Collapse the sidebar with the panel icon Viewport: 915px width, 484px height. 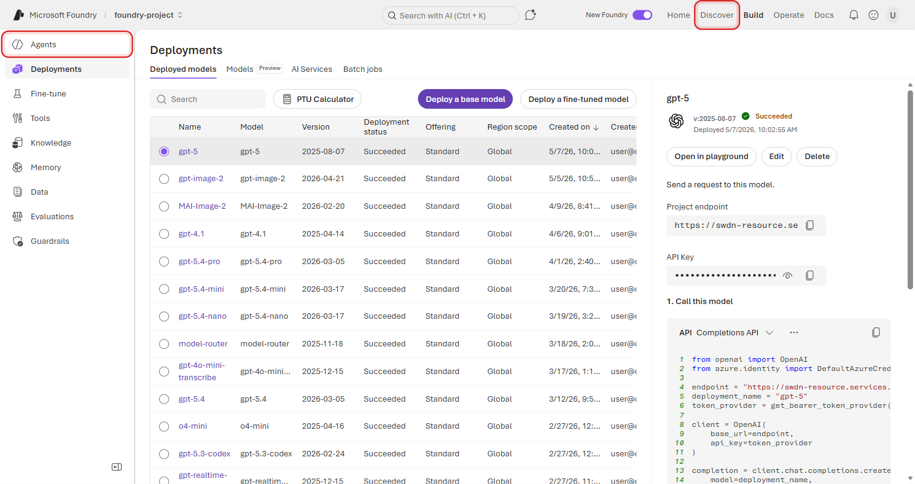pos(117,467)
